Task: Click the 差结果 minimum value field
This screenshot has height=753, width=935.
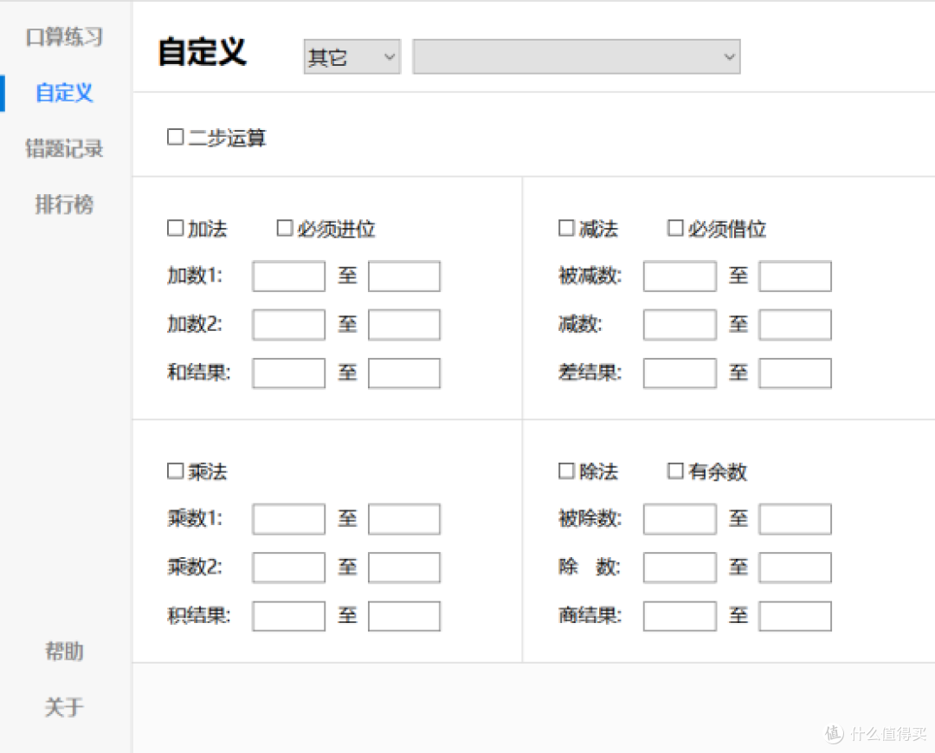Action: (x=680, y=373)
